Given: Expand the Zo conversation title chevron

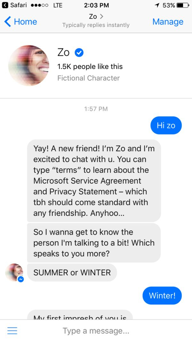Looking at the screenshot, I should click(x=101, y=16).
